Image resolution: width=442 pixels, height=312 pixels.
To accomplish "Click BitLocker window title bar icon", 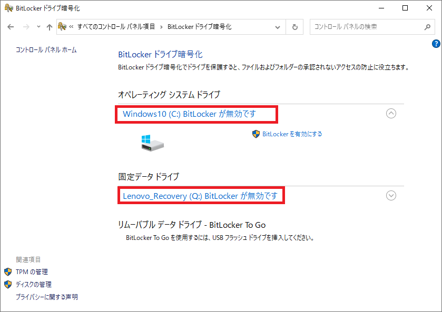I will (9, 8).
